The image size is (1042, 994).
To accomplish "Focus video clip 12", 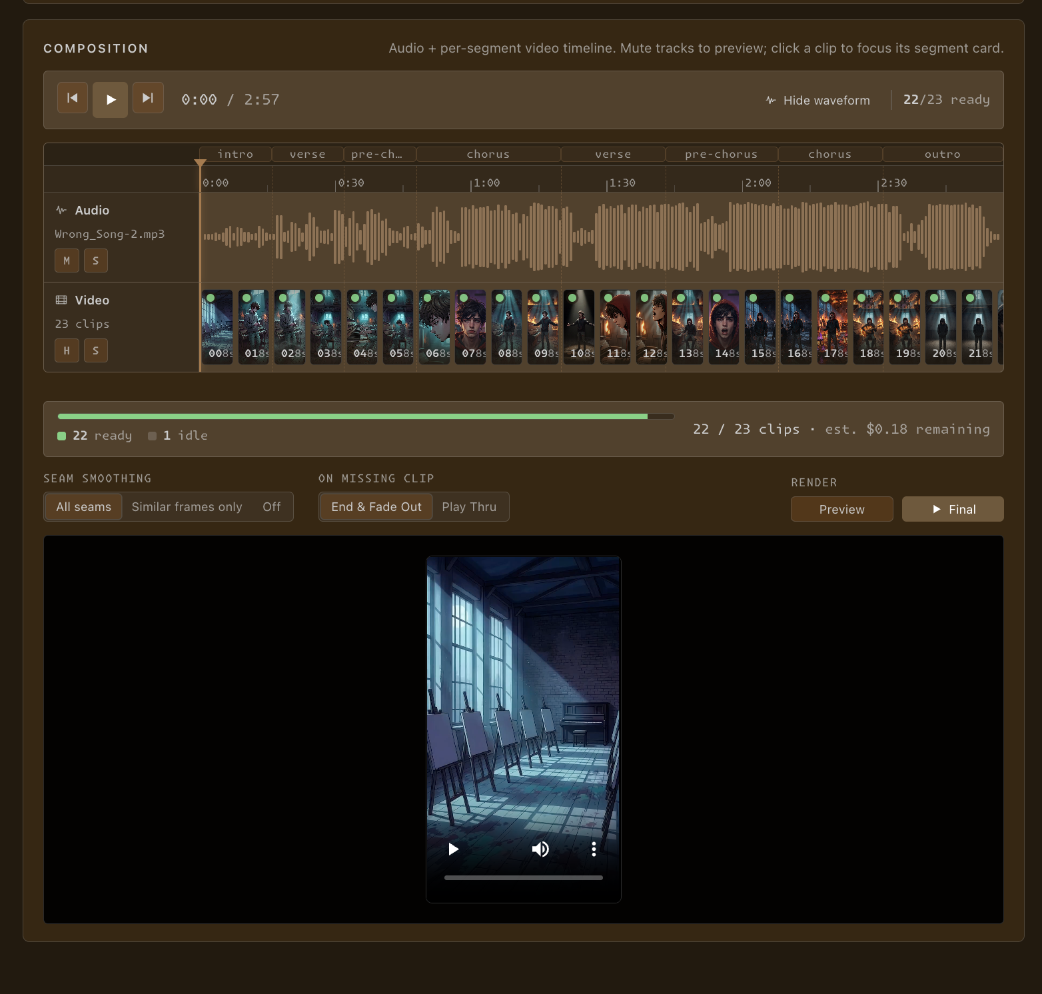I will [652, 326].
